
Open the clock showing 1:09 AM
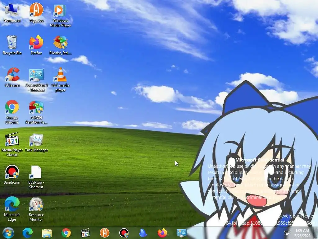(x=302, y=233)
